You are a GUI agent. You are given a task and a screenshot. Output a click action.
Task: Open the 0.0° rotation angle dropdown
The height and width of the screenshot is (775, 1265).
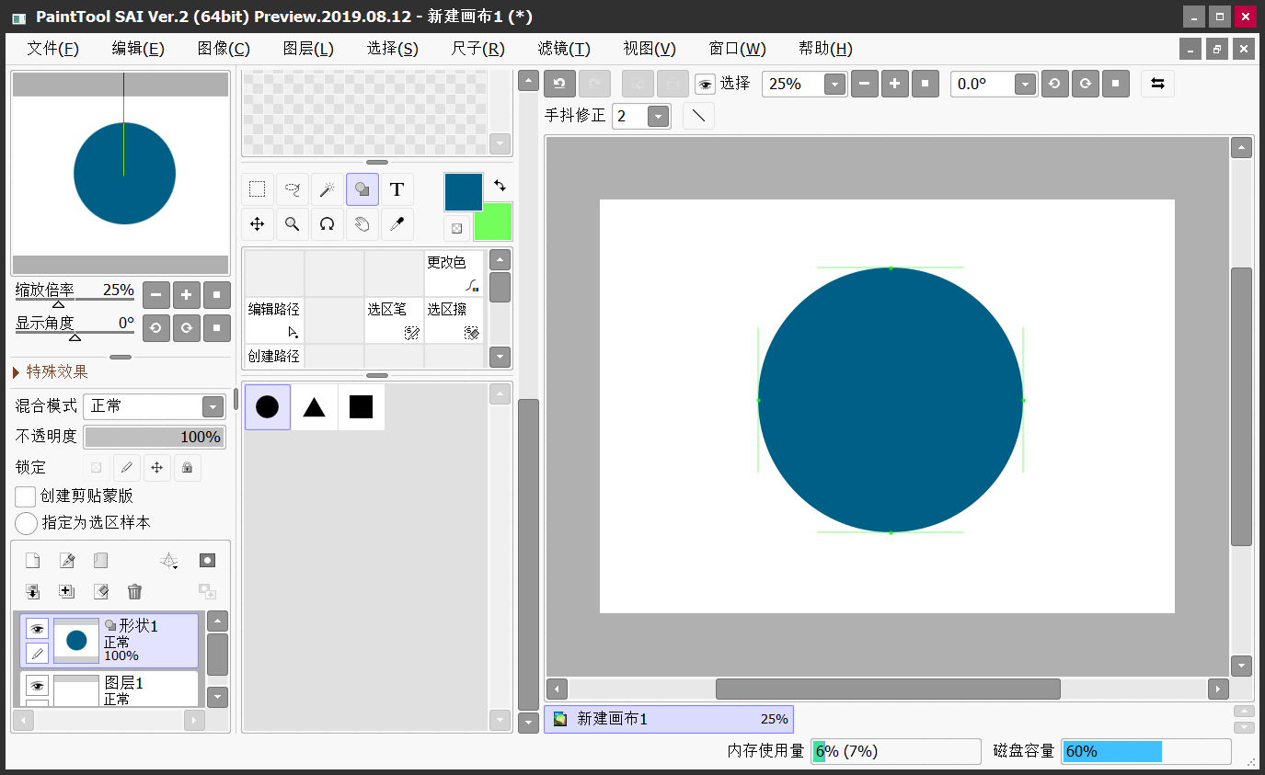click(x=1026, y=84)
